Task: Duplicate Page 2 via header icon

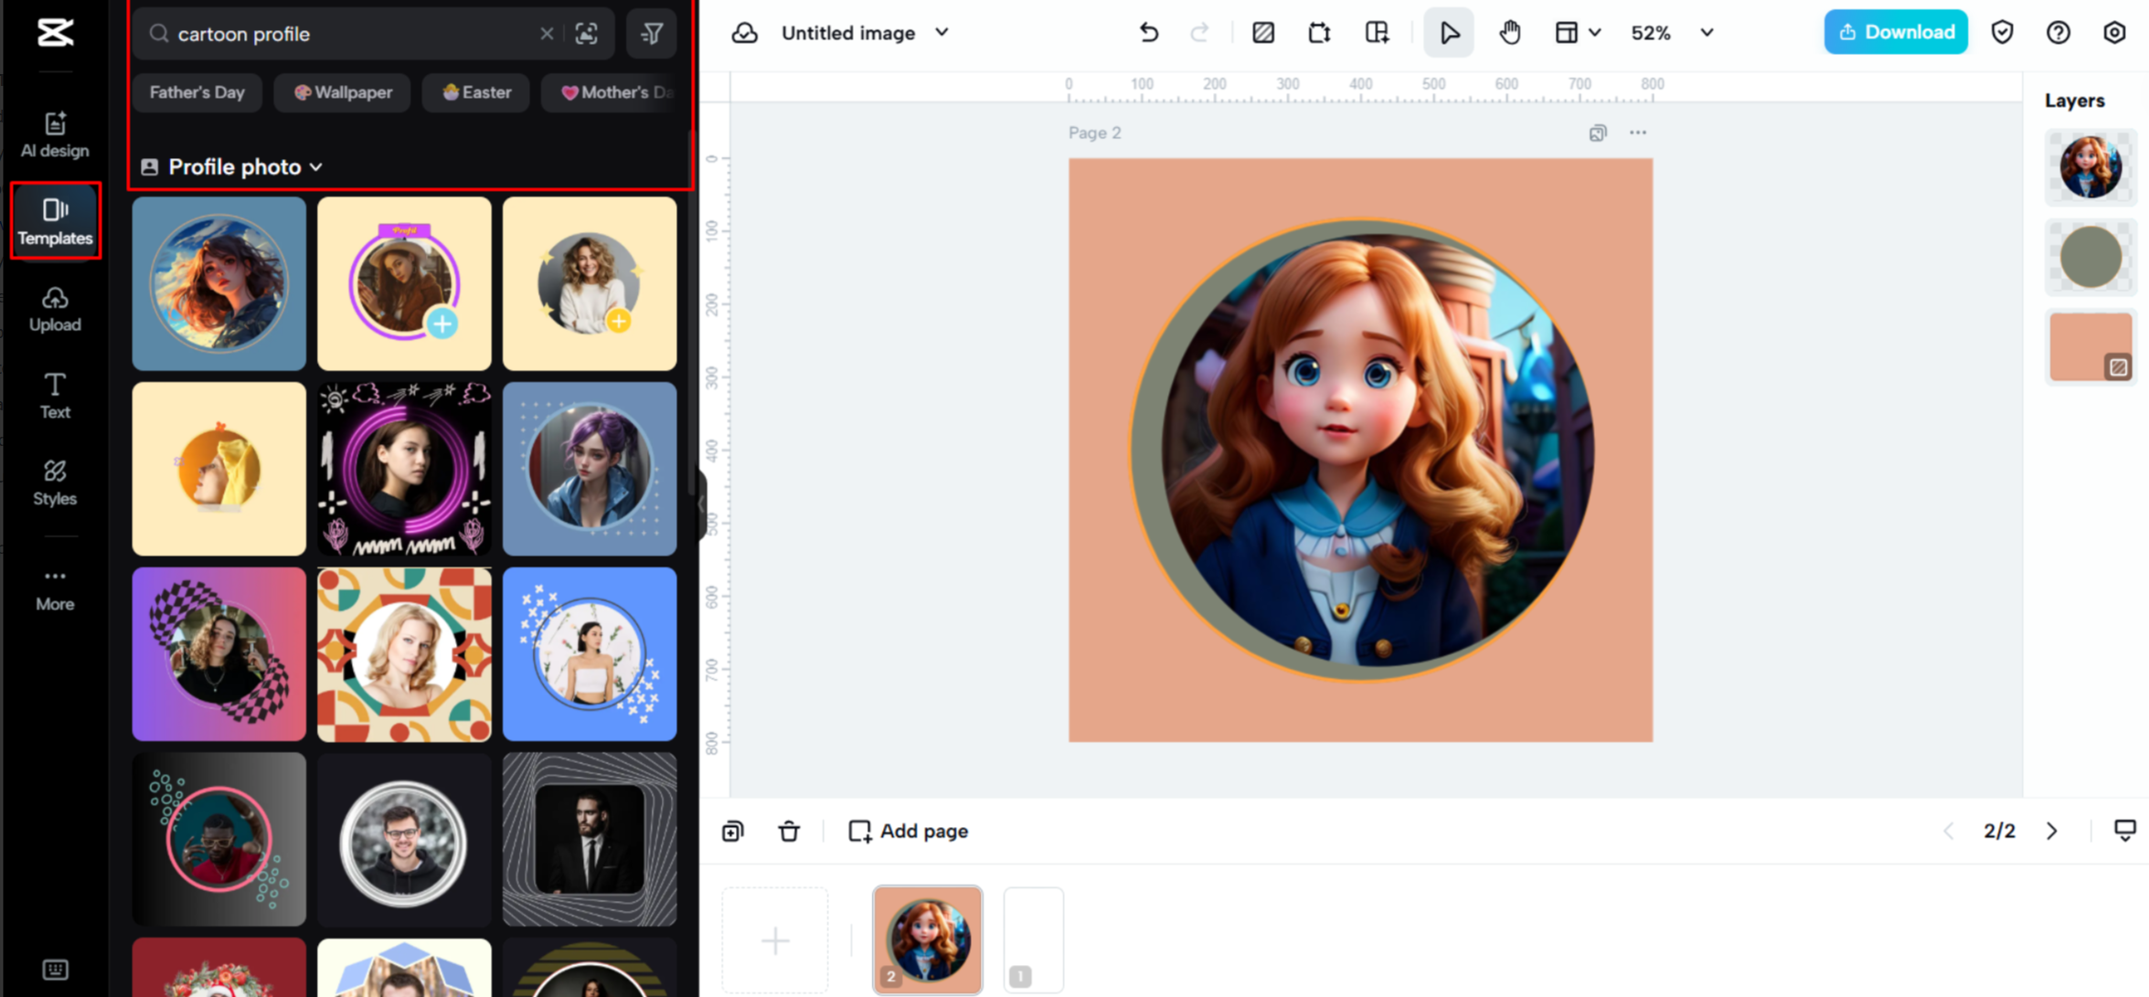Action: pyautogui.click(x=1598, y=133)
